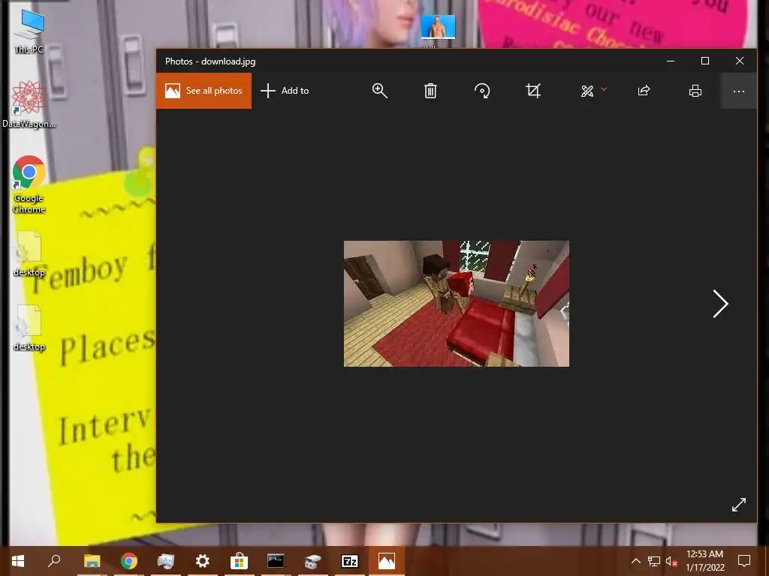
Task: Click Photos app taskbar icon
Action: click(x=387, y=561)
